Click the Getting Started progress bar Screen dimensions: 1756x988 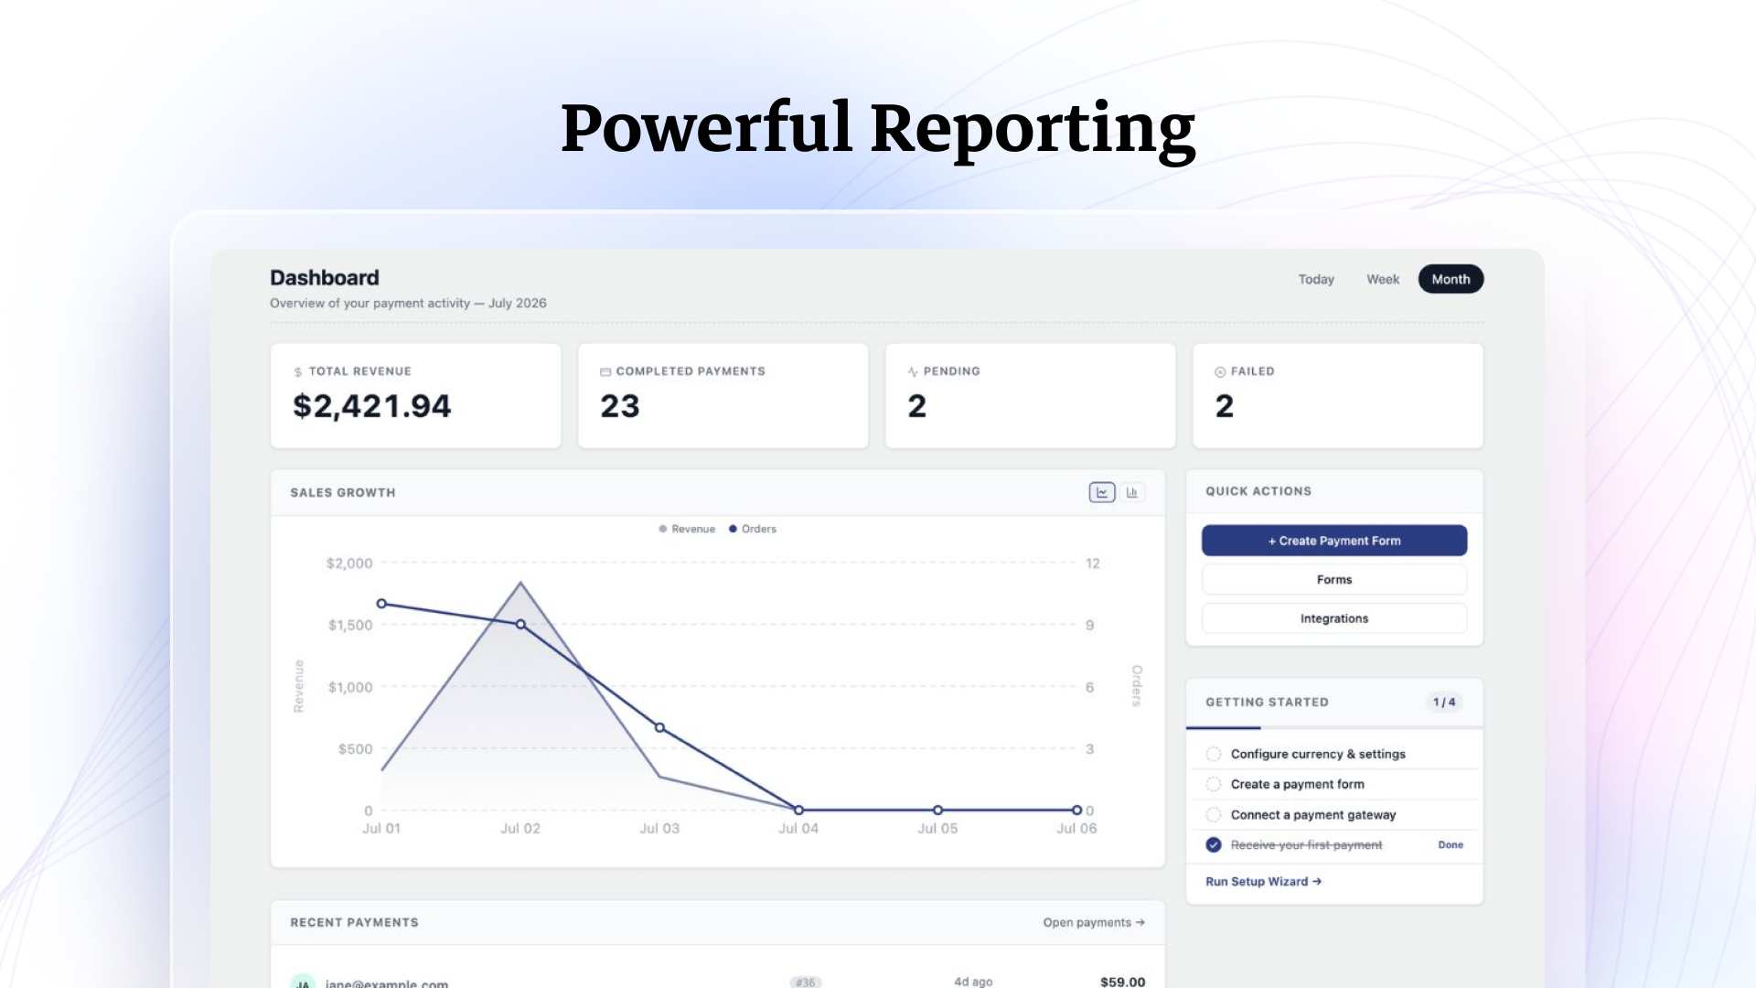[x=1334, y=728]
